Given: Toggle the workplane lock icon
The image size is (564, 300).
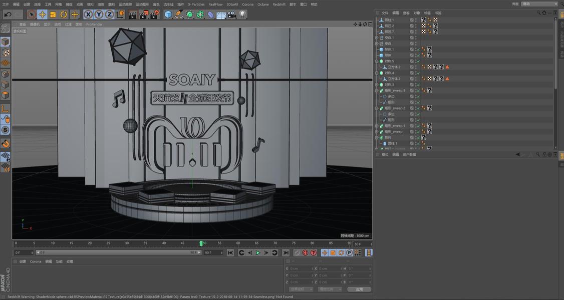Looking at the screenshot, I should (x=5, y=157).
